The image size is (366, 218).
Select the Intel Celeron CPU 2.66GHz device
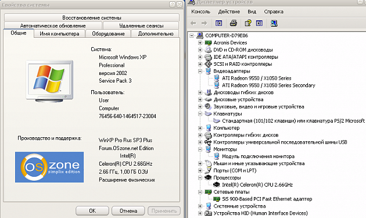[257, 185]
